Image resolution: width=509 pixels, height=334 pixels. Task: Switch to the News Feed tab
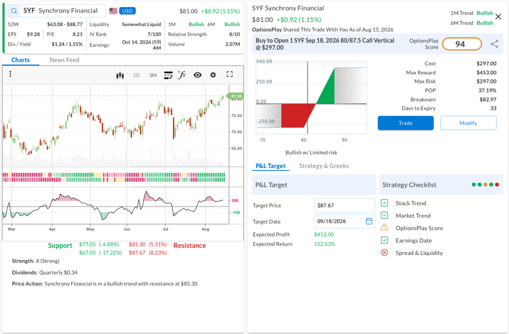(64, 60)
